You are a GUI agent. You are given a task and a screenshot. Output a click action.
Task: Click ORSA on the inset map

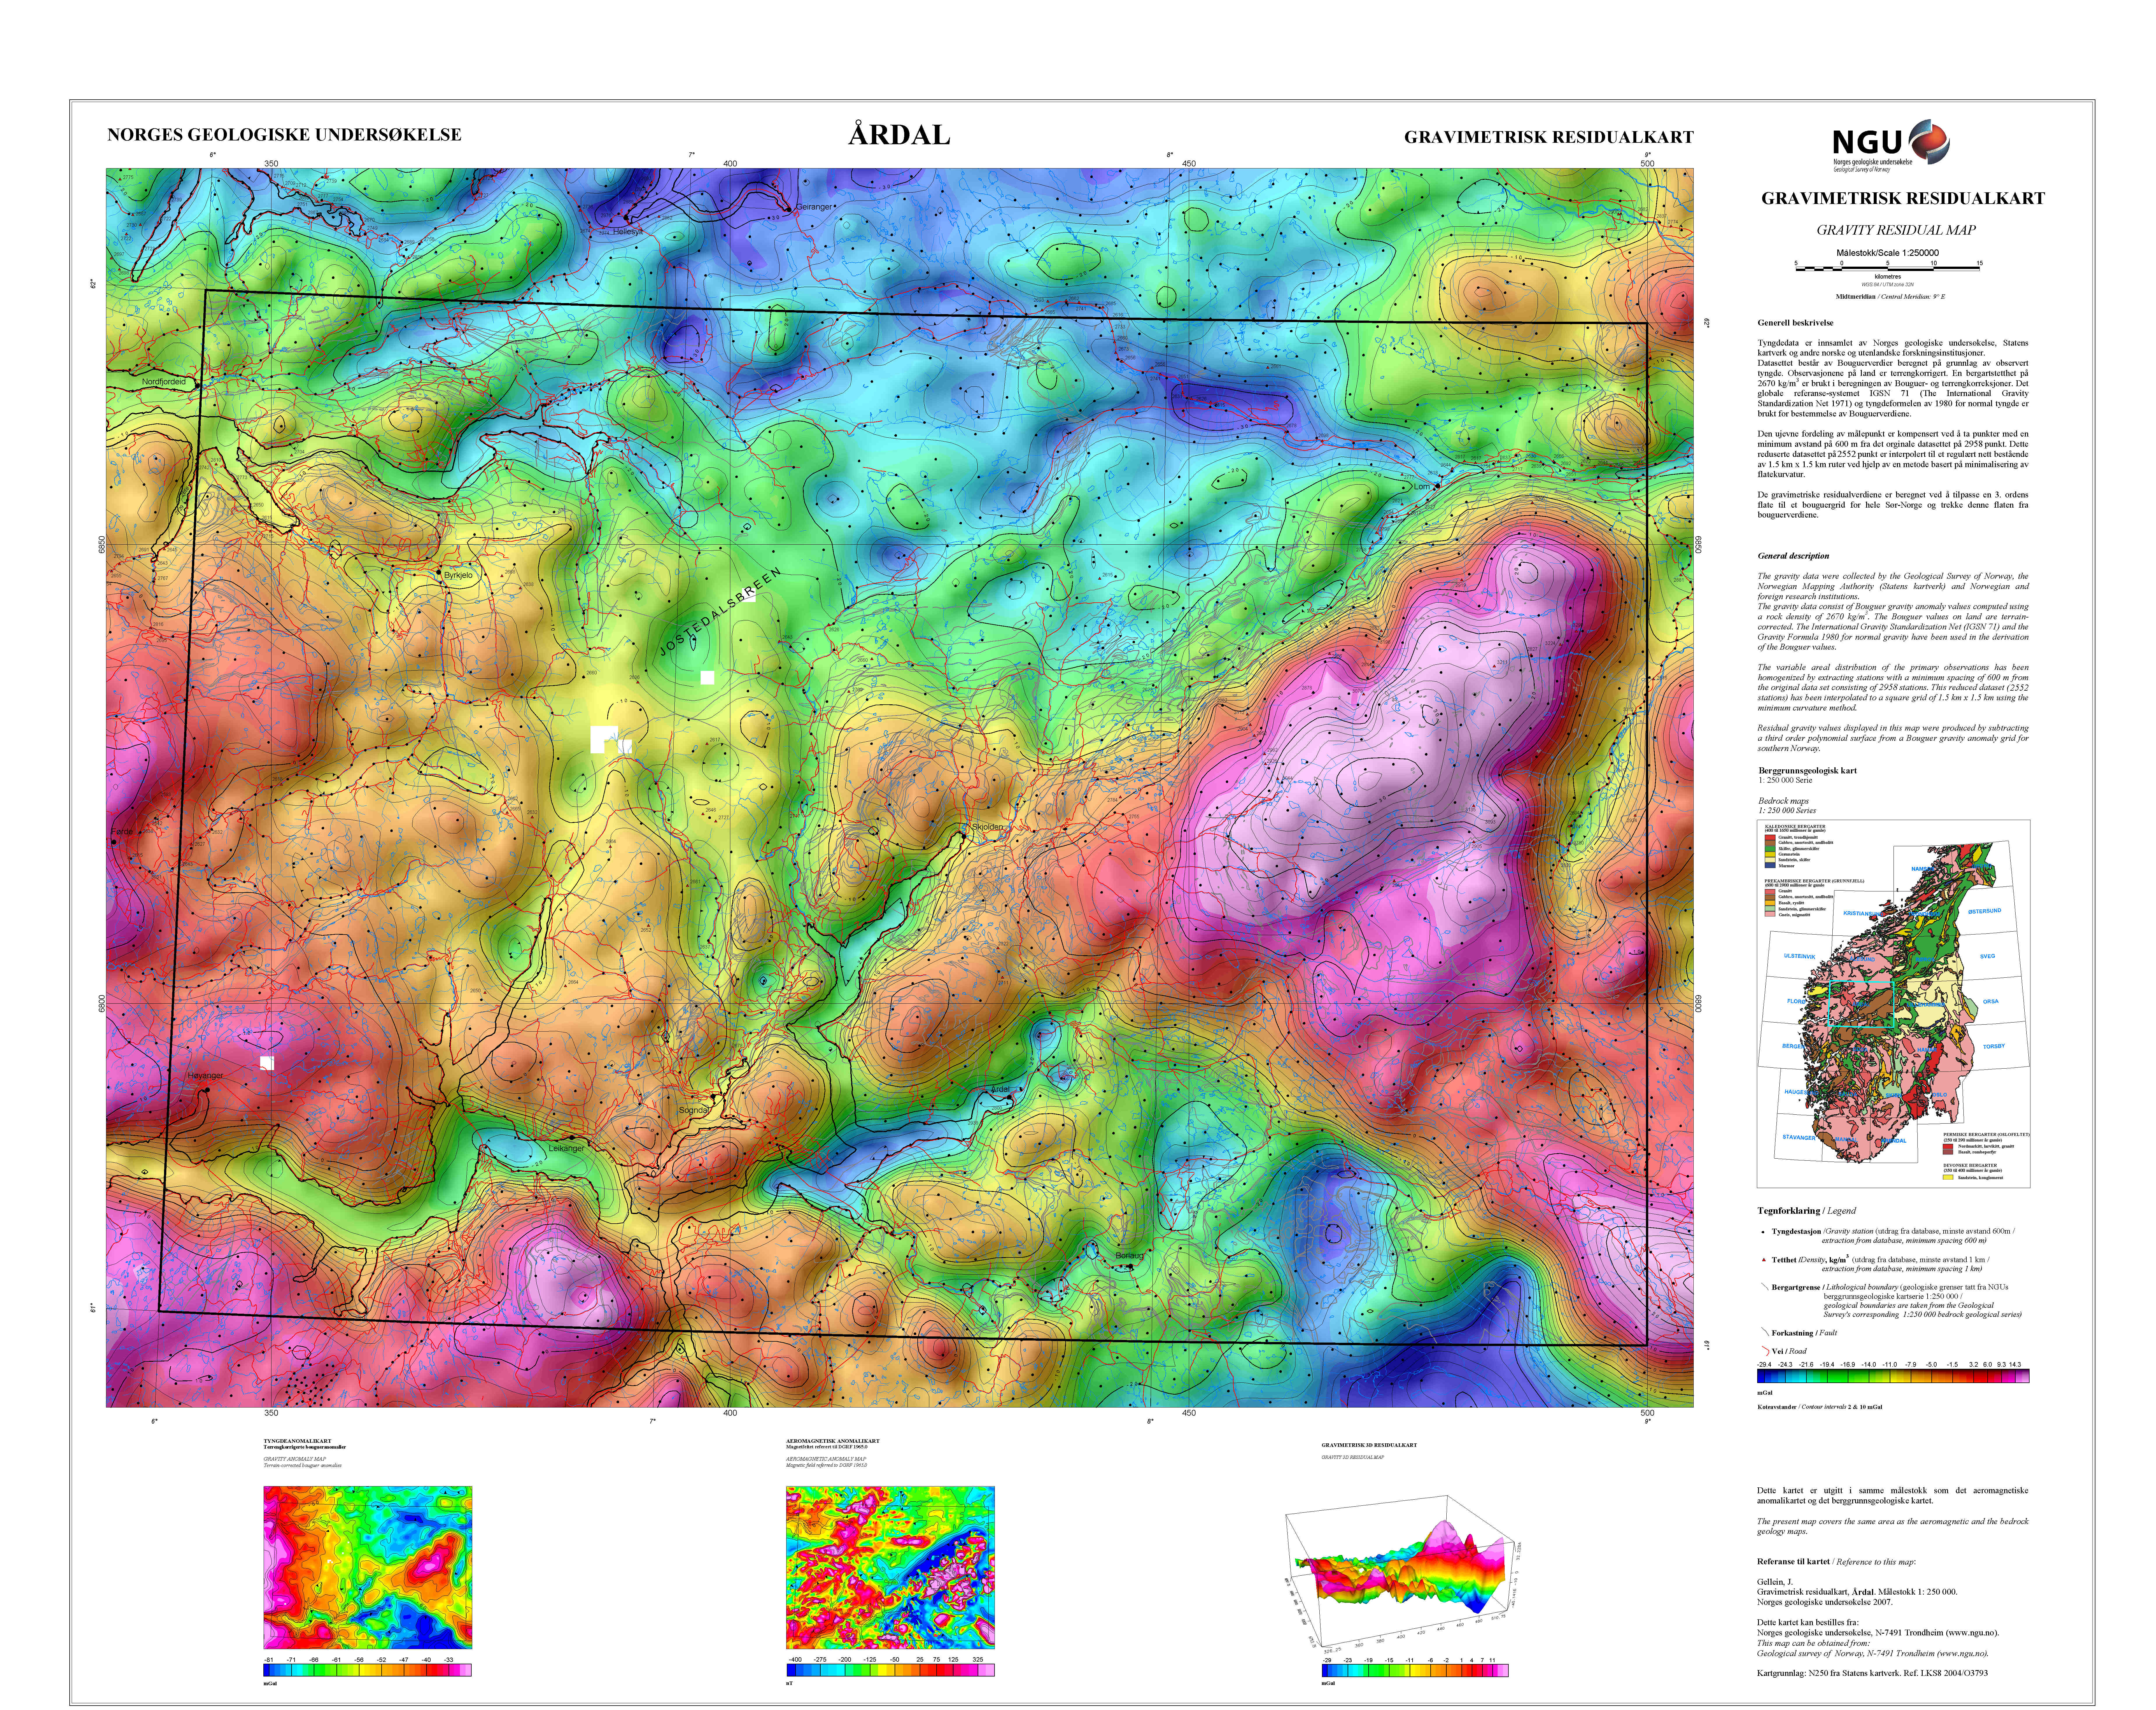point(1991,1002)
